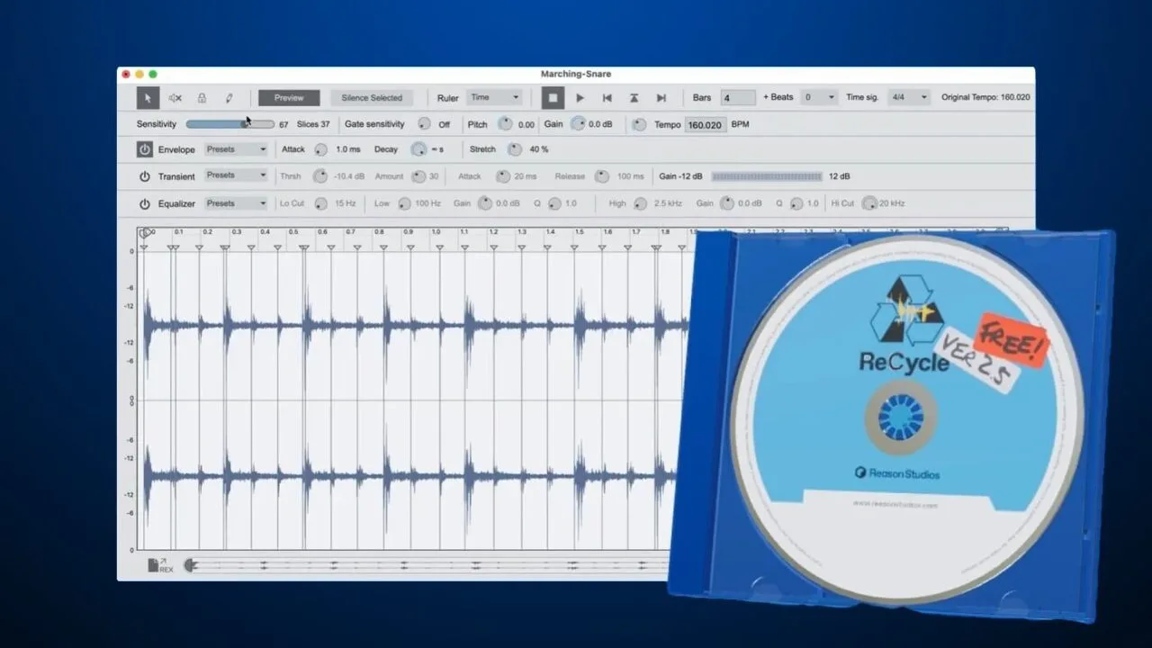Viewport: 1152px width, 648px height.
Task: Click the Stretch knob
Action: coord(514,149)
